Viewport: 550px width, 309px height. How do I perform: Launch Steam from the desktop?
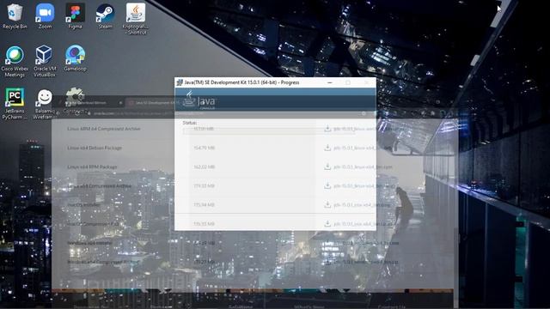(105, 16)
